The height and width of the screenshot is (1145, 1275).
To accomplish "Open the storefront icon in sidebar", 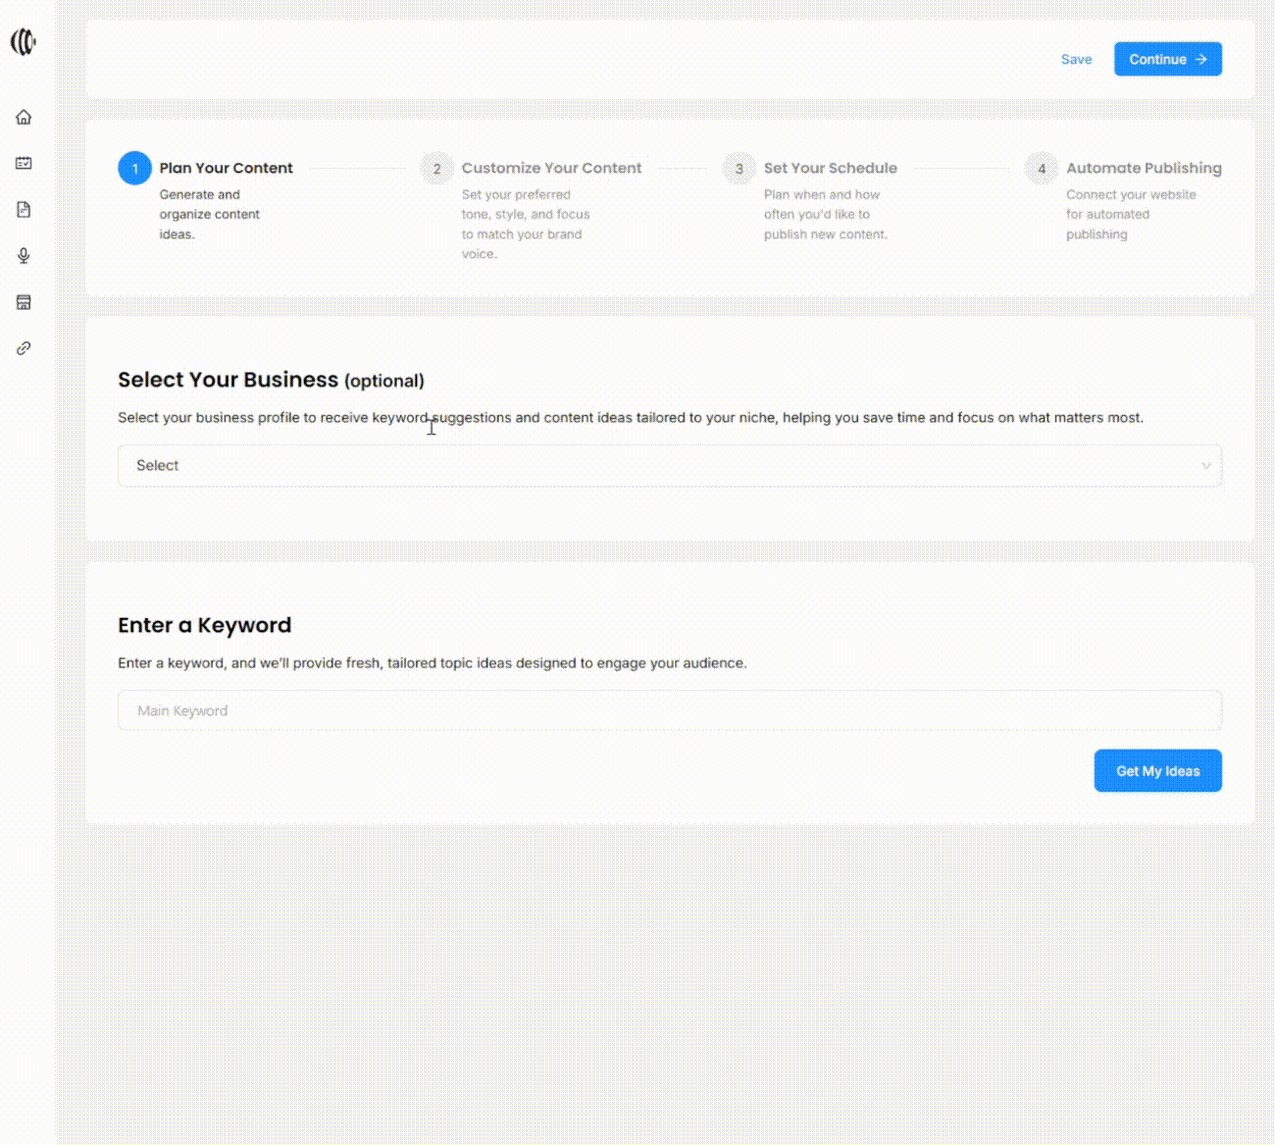I will click(x=24, y=302).
